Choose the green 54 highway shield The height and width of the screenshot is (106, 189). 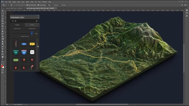(16, 52)
